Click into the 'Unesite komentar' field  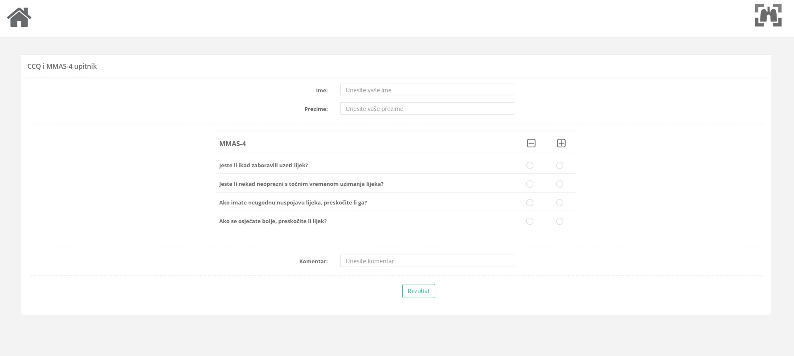(427, 261)
